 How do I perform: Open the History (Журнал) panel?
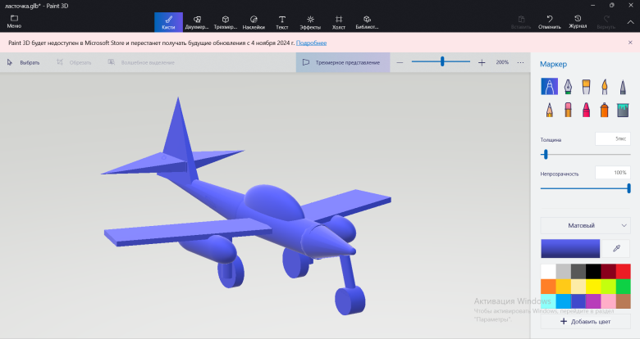pyautogui.click(x=578, y=21)
